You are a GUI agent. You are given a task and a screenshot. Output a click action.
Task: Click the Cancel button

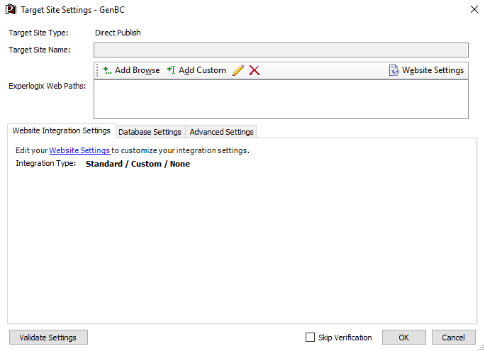click(453, 337)
